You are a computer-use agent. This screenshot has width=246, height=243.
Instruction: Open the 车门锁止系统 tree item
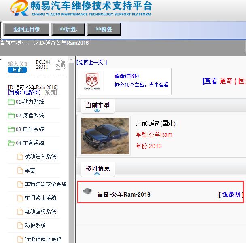pos(40,198)
